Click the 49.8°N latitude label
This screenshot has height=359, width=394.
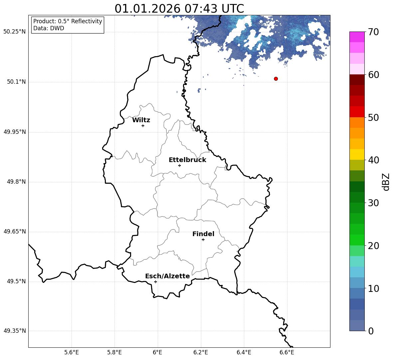coord(16,182)
